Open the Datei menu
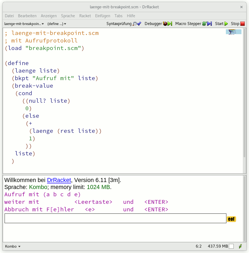Image resolution: width=249 pixels, height=253 pixels. [x=9, y=16]
